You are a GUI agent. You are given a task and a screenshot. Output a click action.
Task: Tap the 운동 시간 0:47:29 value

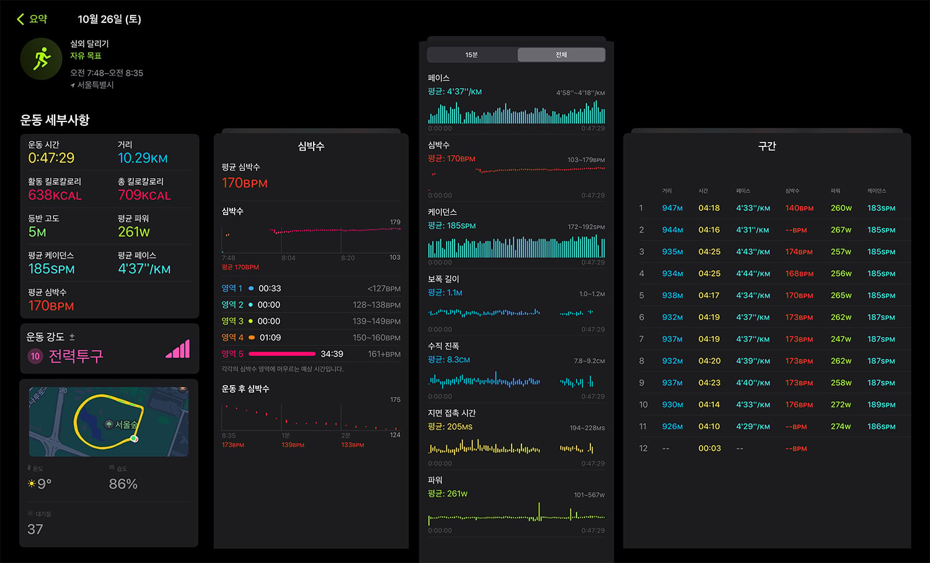(x=51, y=158)
